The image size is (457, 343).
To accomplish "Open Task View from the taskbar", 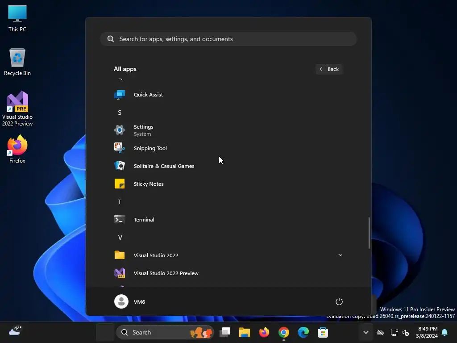I will click(x=225, y=332).
